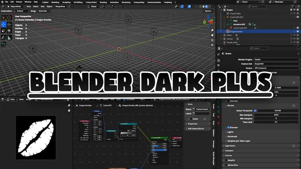Open the Render menu
The image size is (301, 169).
(x=19, y=2)
